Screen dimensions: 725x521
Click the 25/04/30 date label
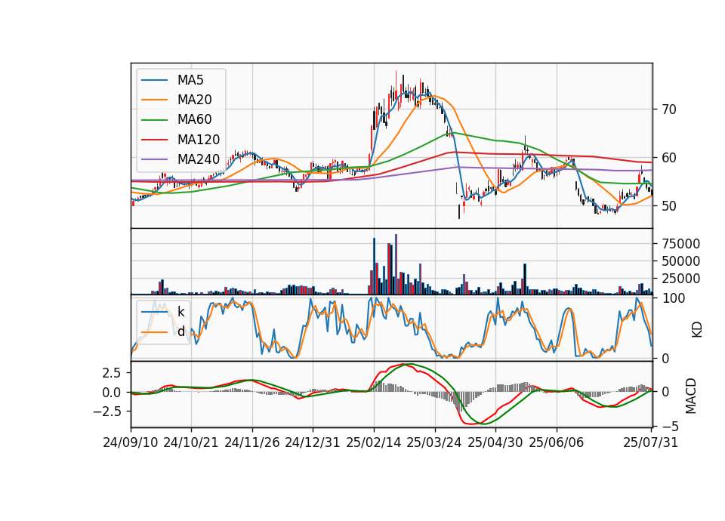pos(495,442)
